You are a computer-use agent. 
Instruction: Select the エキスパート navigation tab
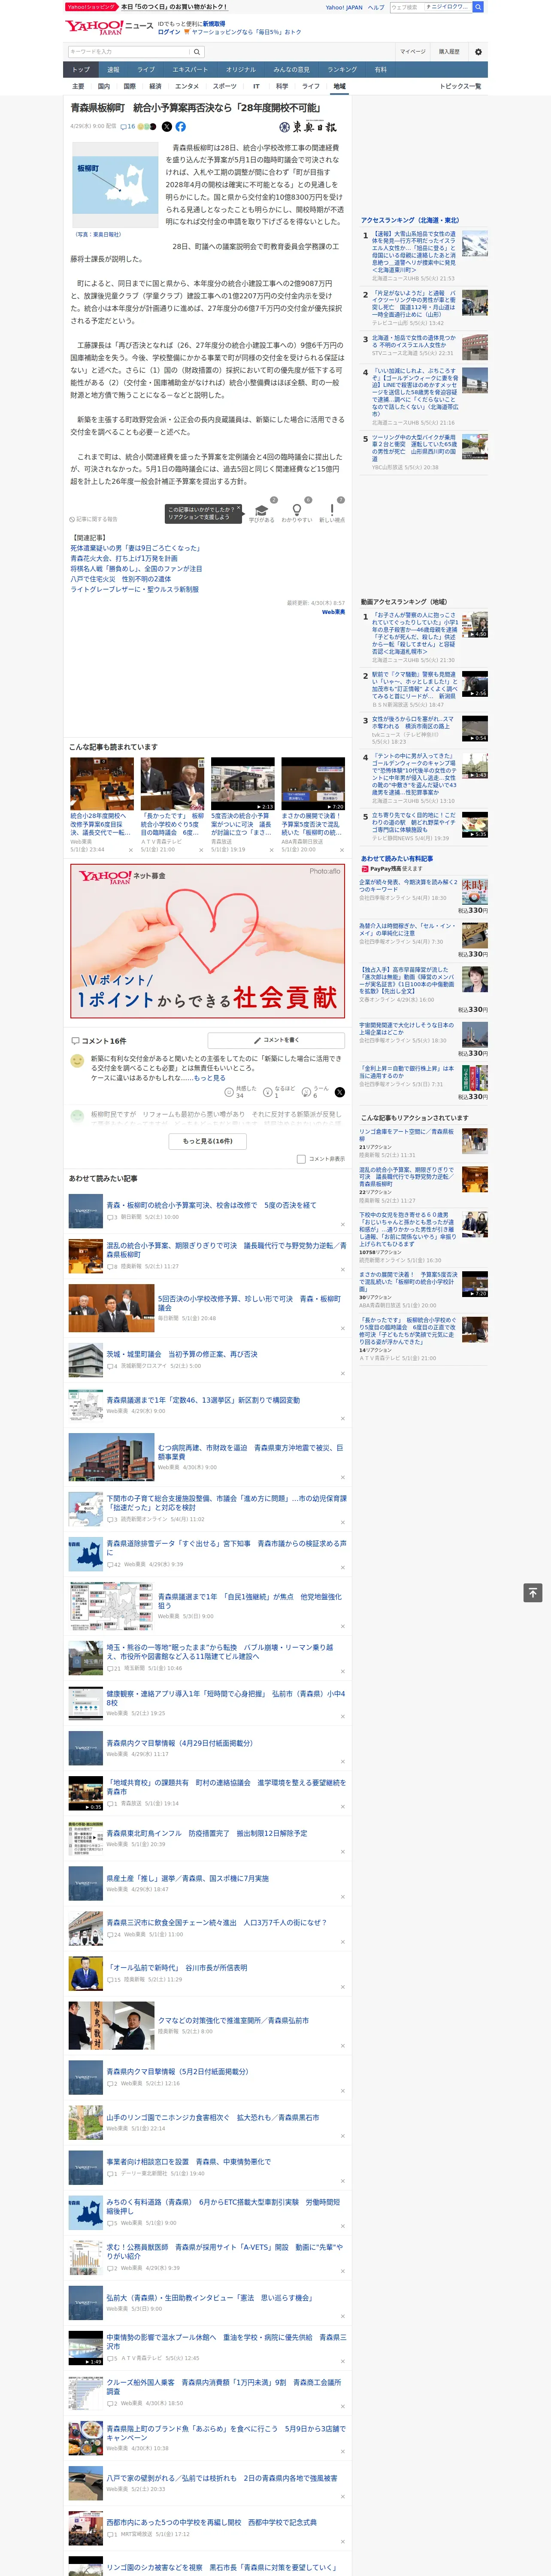click(190, 70)
